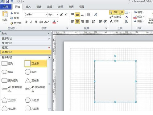
Task: Click the Redo icon in quick access toolbar
Action: pyautogui.click(x=19, y=1)
